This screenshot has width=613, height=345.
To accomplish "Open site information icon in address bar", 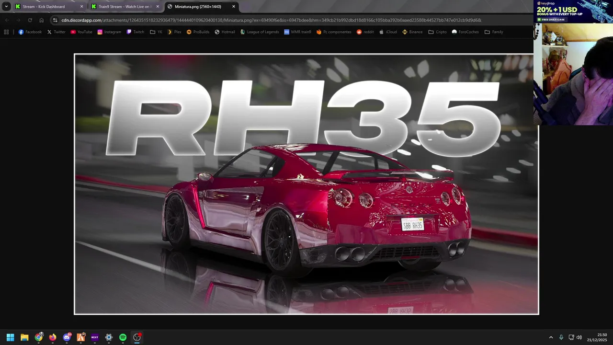I will coord(55,20).
